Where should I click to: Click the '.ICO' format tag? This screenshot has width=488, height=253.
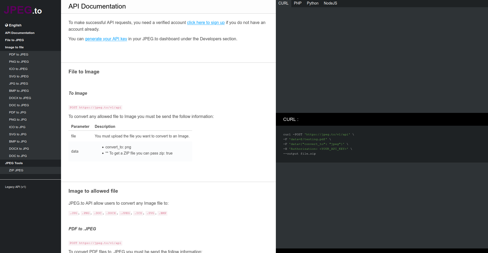[x=138, y=213]
